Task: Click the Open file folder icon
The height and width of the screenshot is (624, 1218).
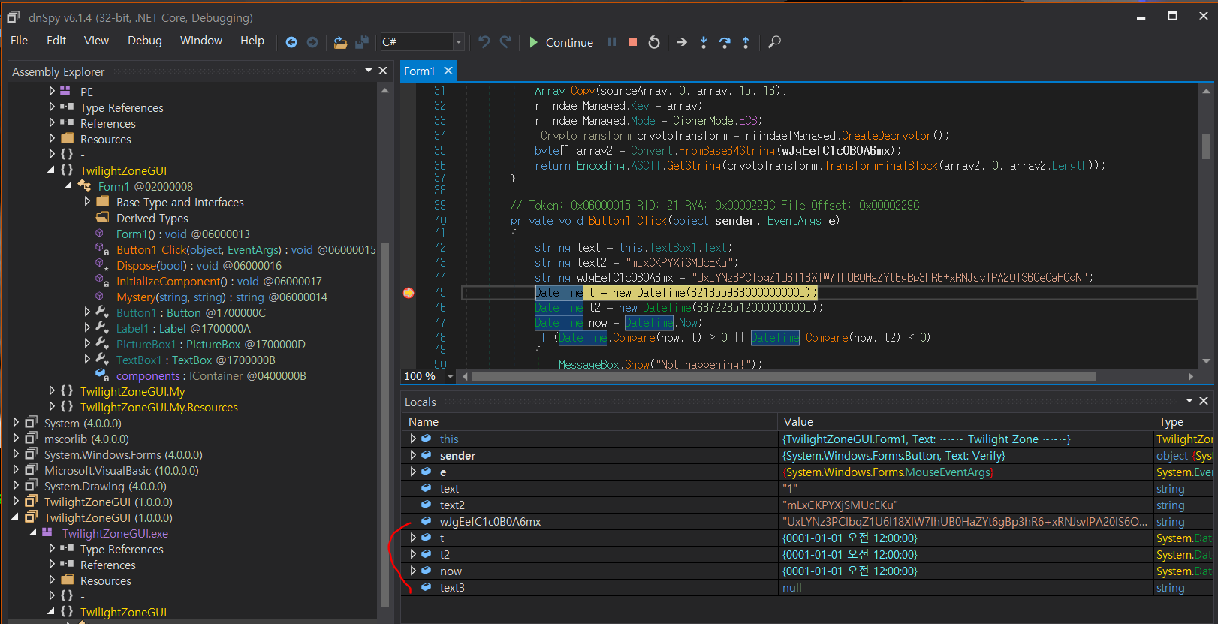Action: (x=340, y=42)
